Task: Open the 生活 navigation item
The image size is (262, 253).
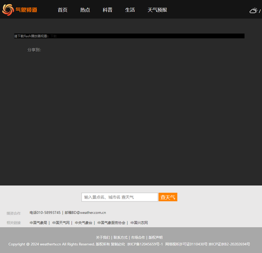Action: click(x=130, y=10)
